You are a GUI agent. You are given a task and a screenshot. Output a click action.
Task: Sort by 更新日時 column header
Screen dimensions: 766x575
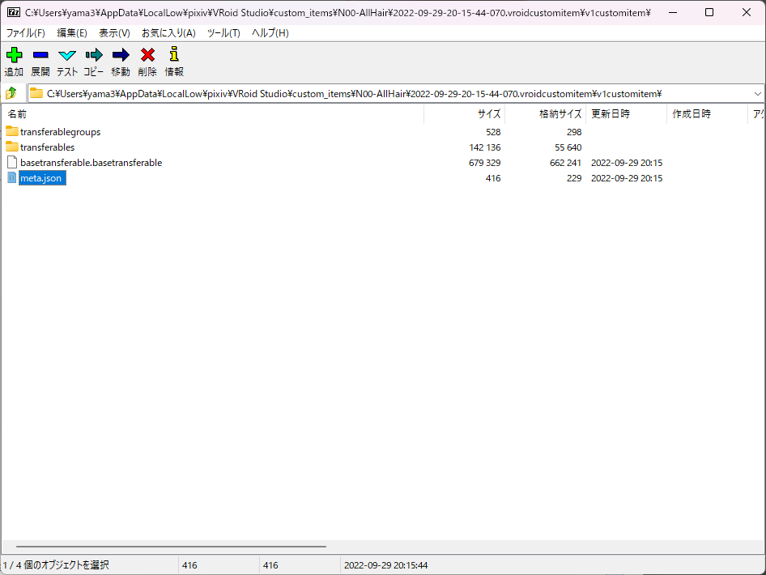coord(626,114)
